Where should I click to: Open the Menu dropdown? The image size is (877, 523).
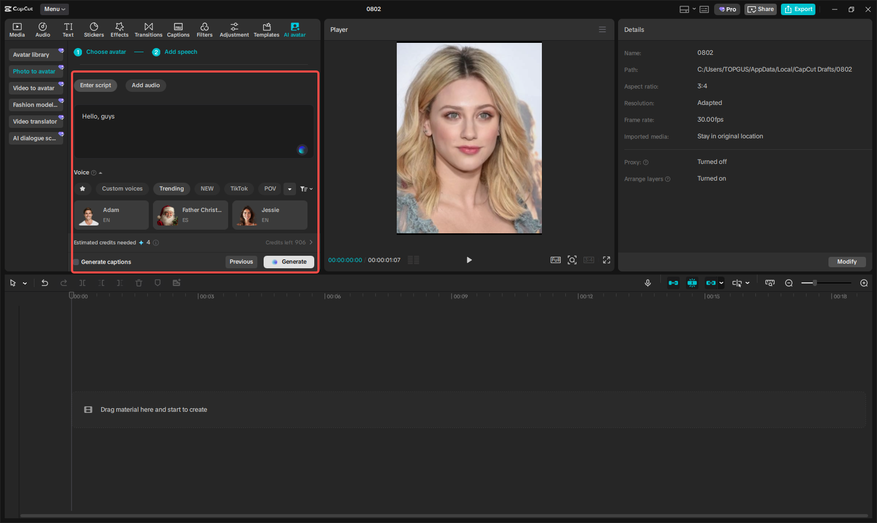[54, 9]
